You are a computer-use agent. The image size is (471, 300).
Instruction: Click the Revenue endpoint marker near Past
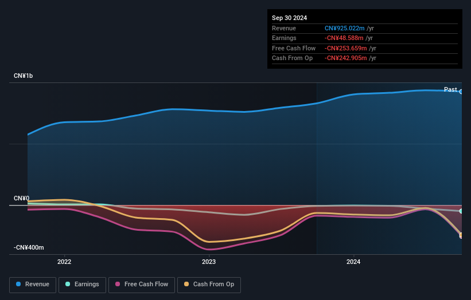[x=461, y=92]
